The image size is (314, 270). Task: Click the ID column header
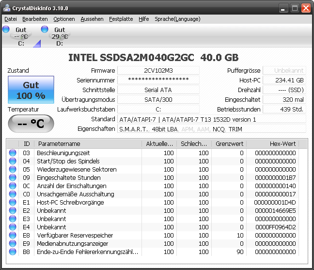[x=27, y=144]
